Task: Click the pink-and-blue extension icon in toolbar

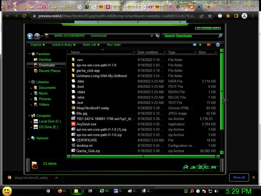Action: 220,16
